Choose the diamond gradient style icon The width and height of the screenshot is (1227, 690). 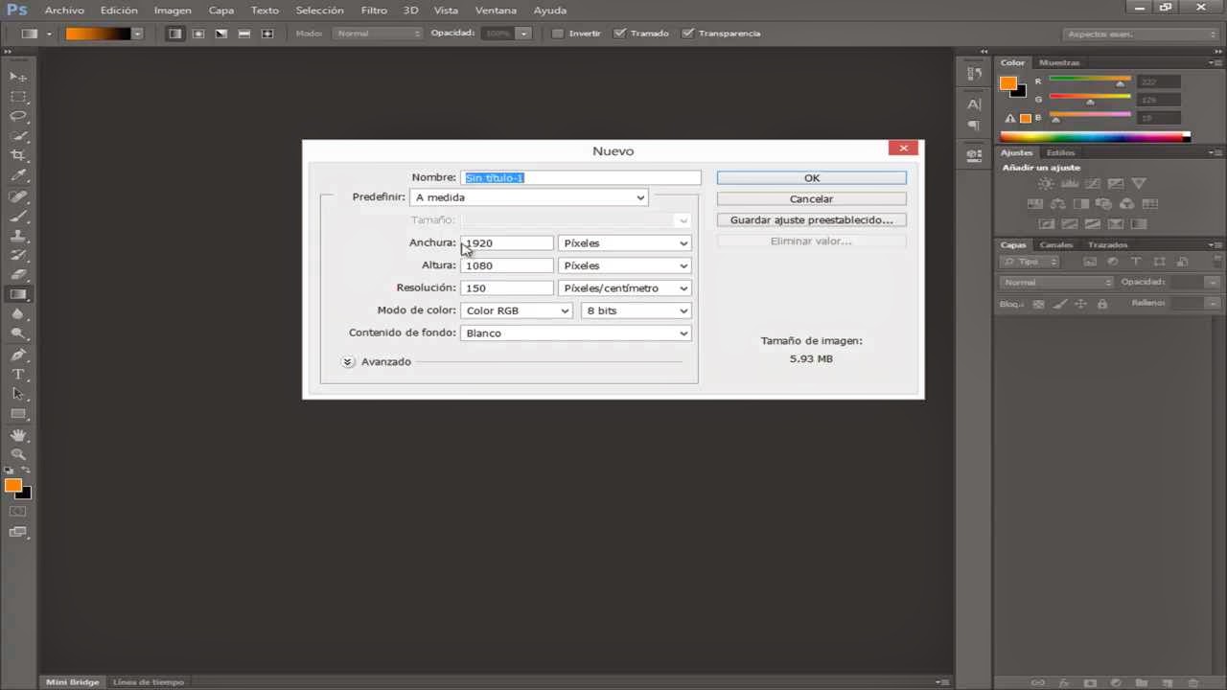tap(267, 34)
